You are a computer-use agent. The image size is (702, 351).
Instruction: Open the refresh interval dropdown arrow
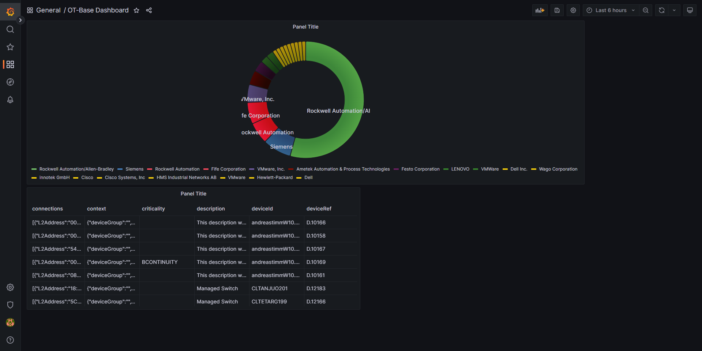(x=674, y=10)
